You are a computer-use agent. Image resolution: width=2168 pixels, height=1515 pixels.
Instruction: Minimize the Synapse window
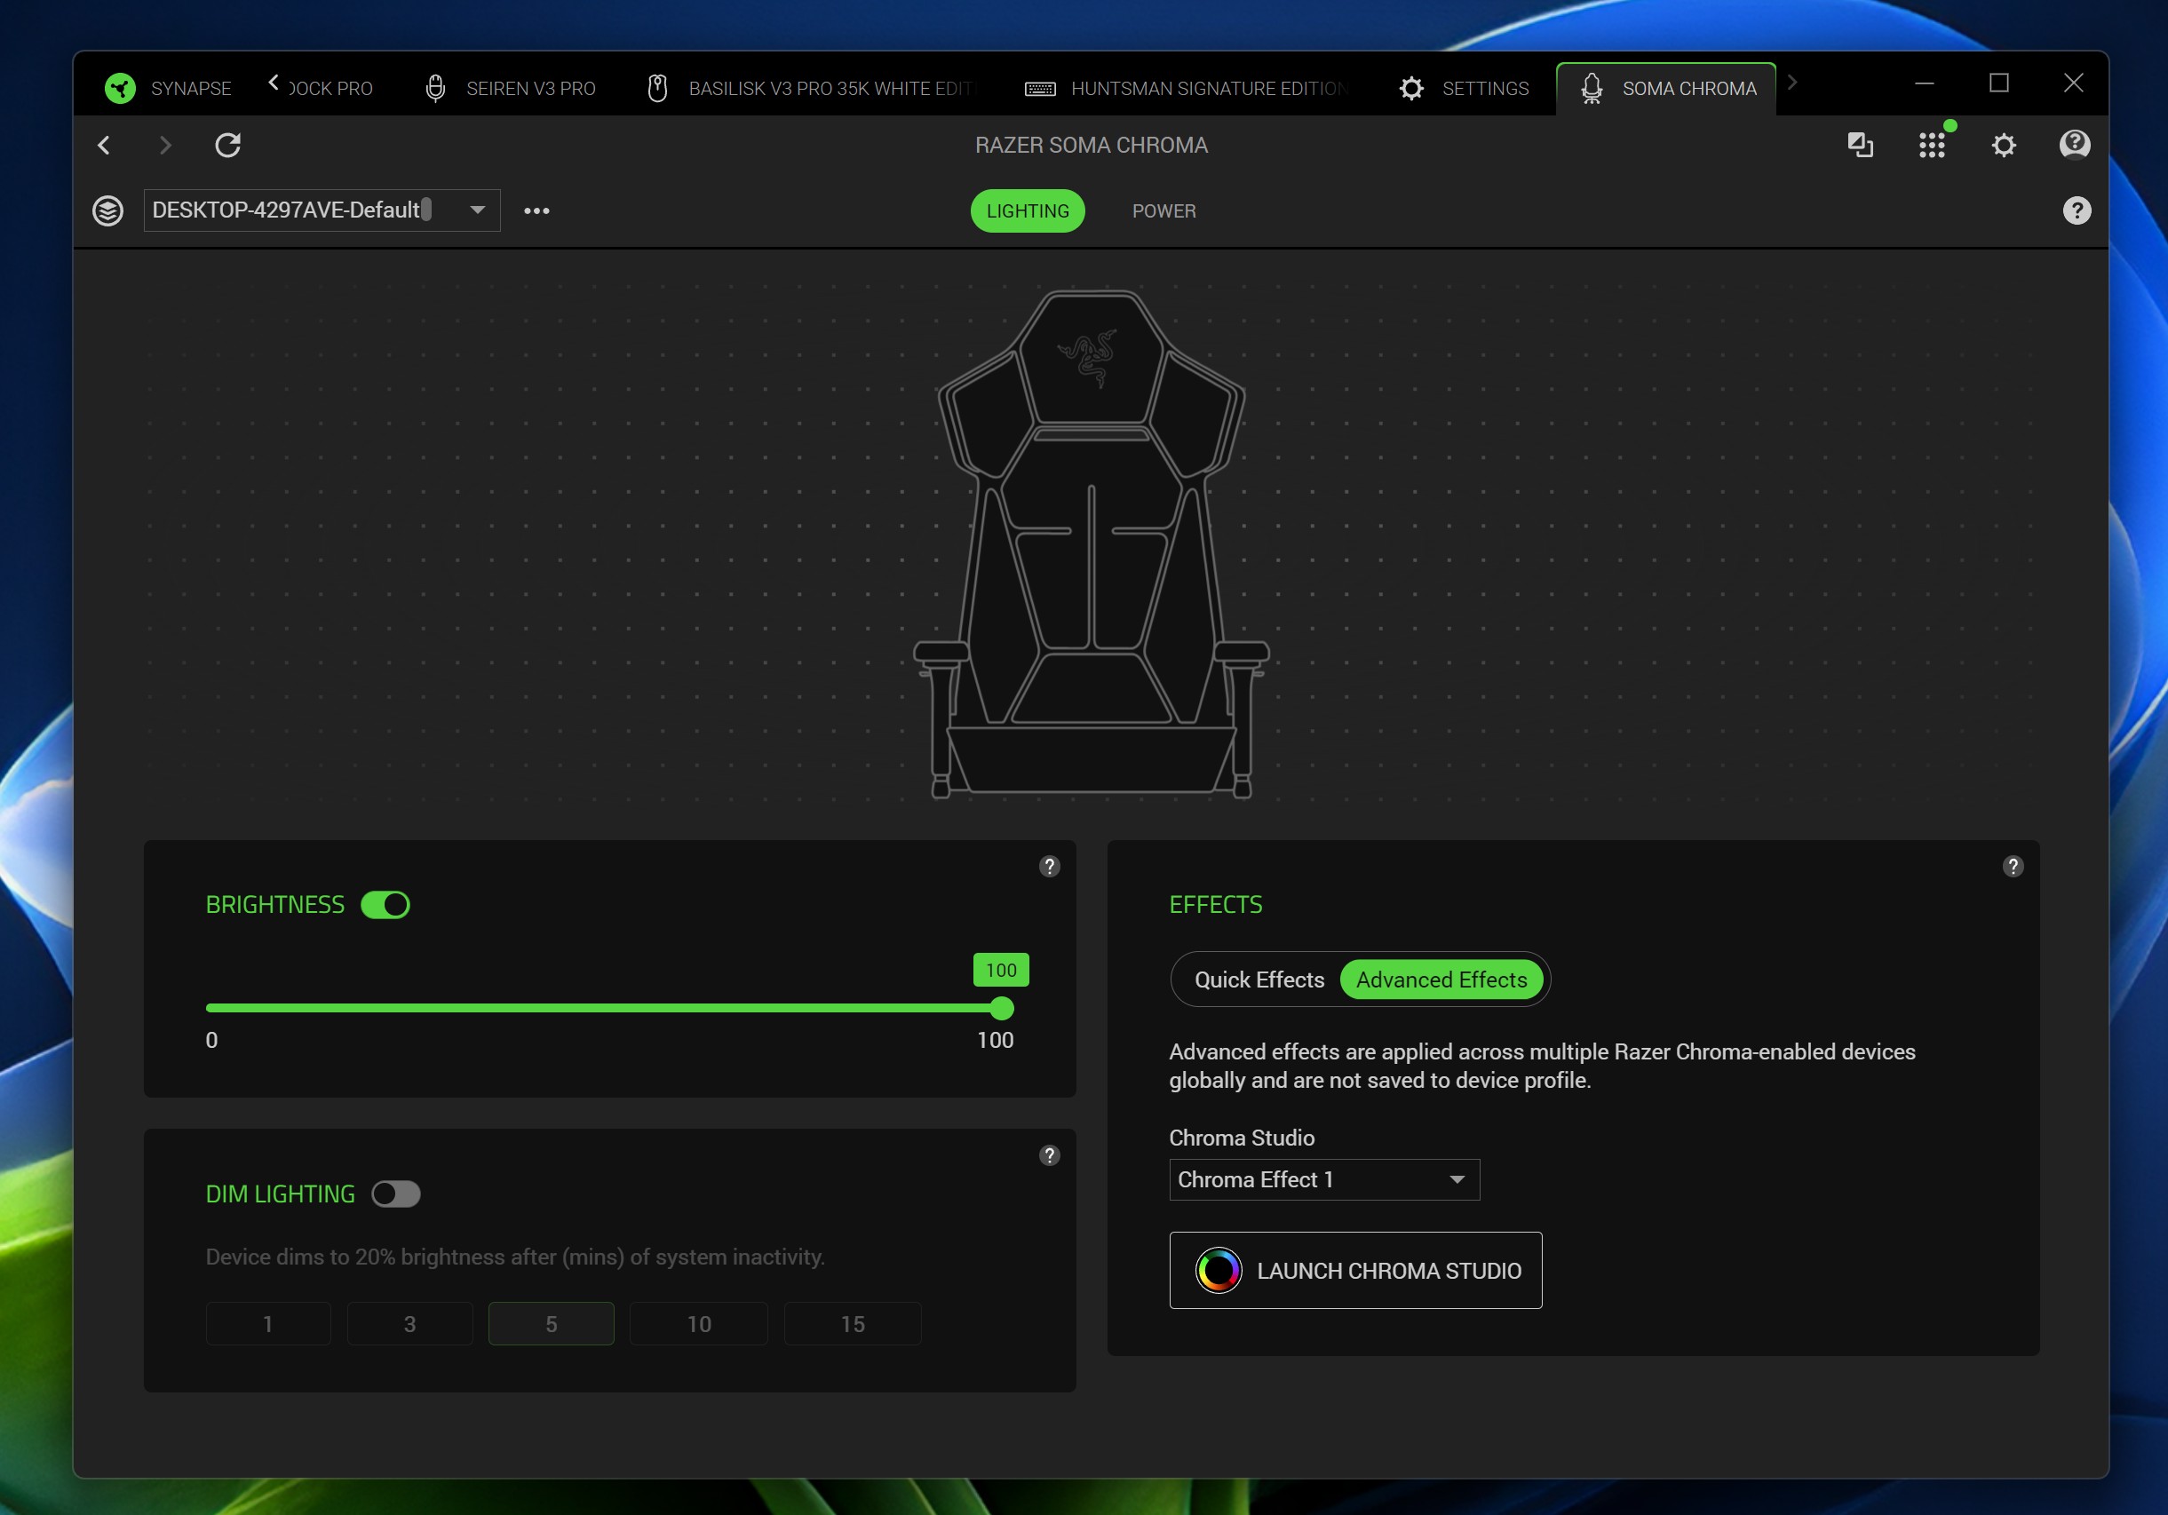tap(1925, 83)
